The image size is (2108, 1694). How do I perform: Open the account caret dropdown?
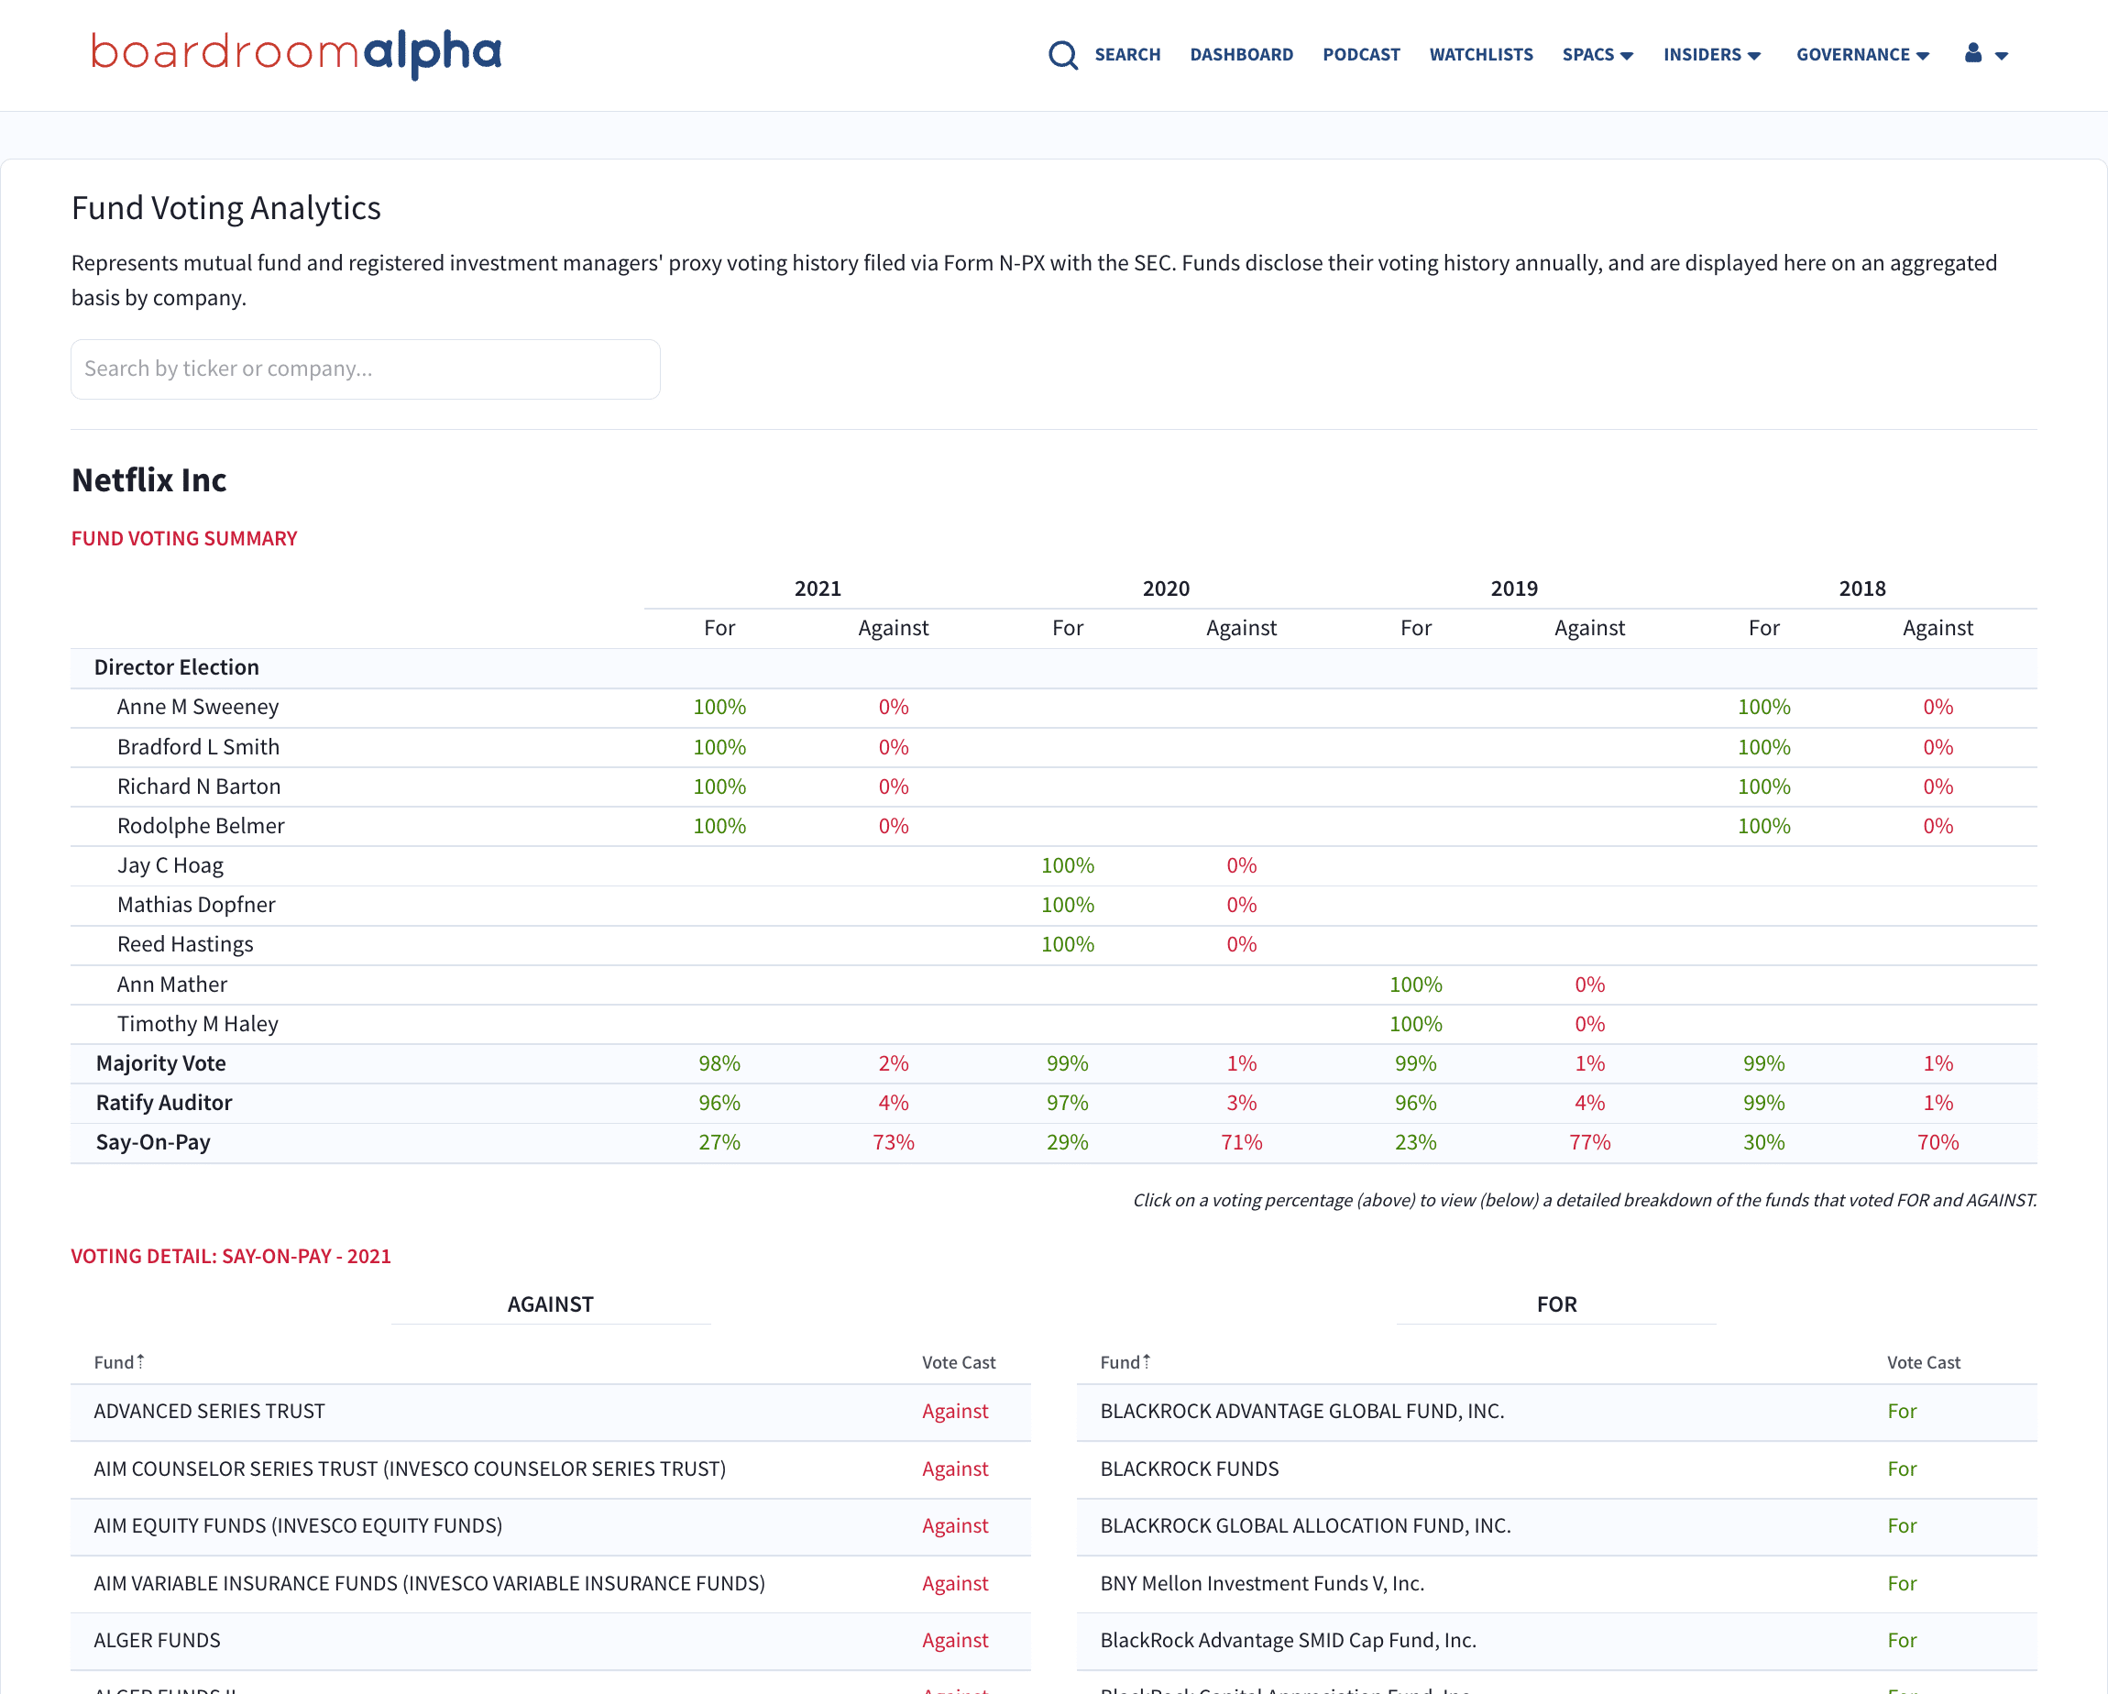[x=2002, y=56]
